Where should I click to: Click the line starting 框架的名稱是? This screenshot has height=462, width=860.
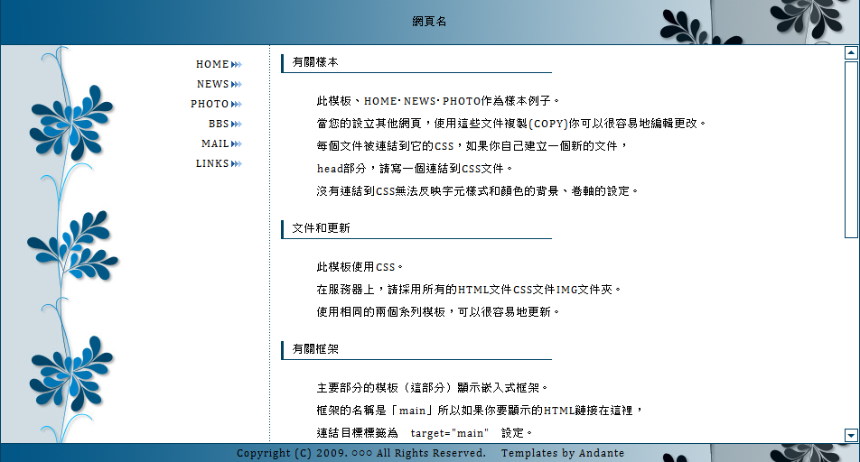pos(480,411)
